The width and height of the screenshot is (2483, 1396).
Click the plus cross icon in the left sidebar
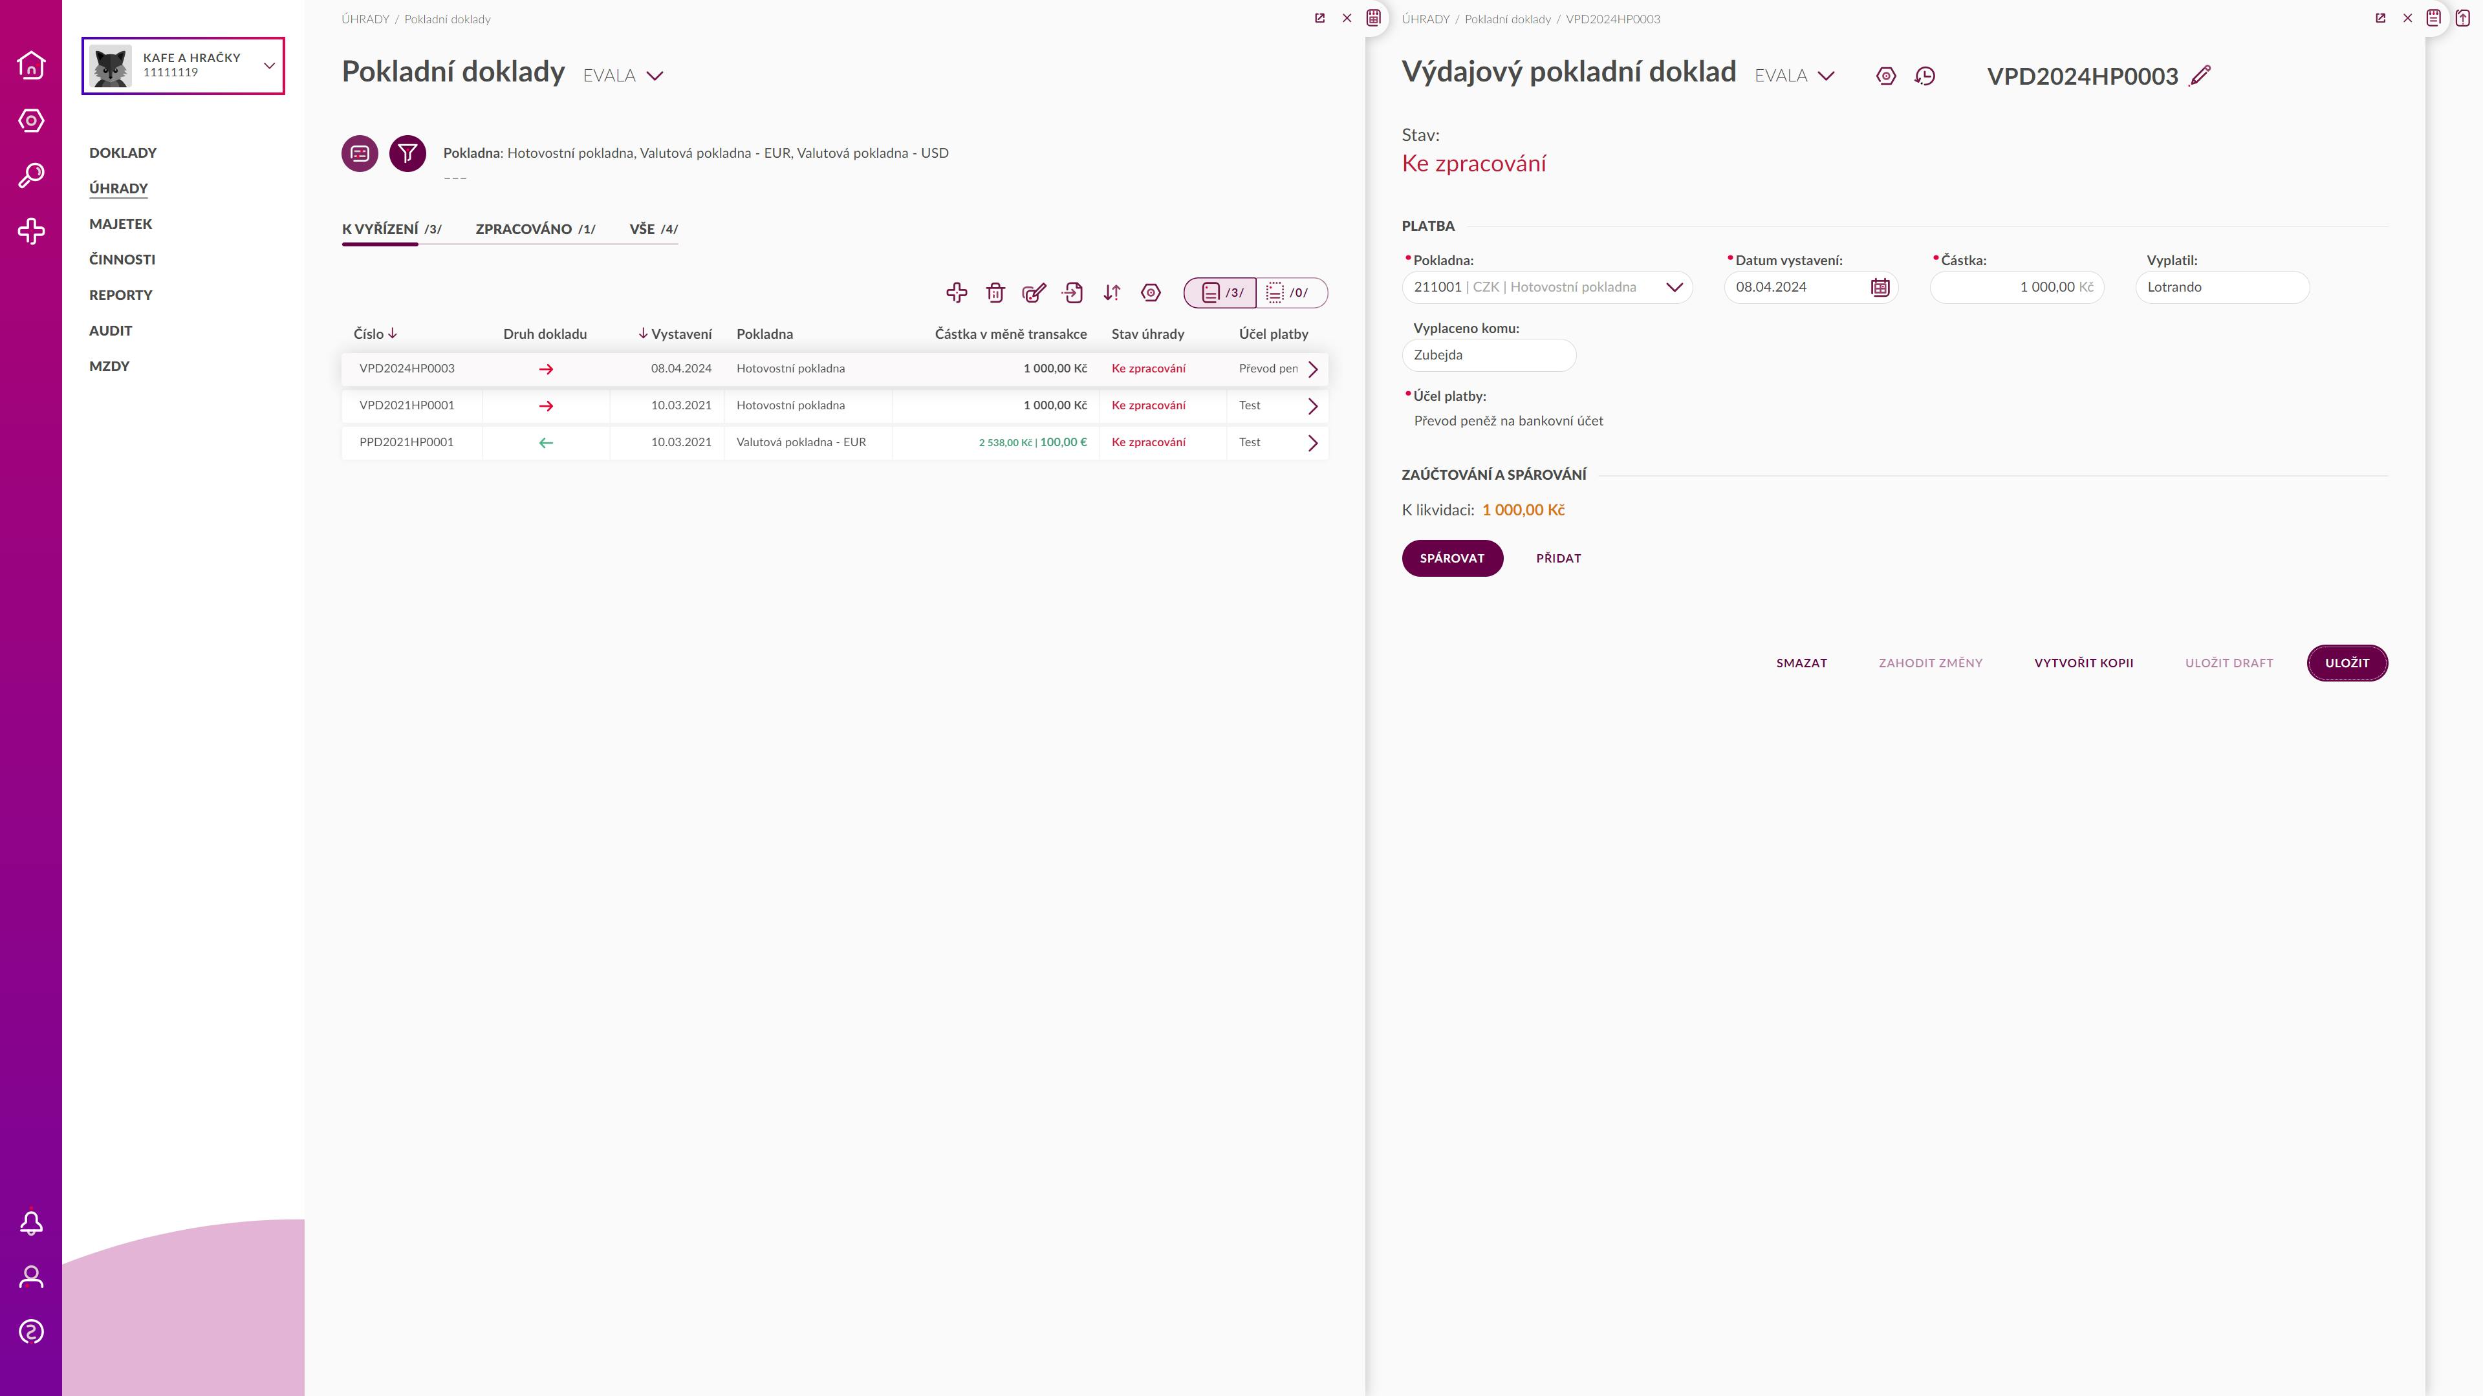pos(31,231)
